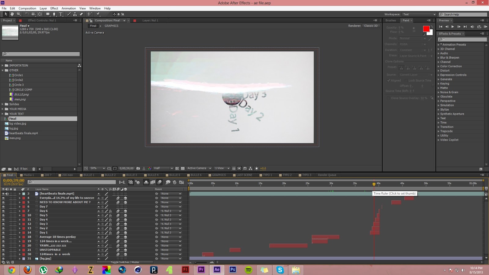489x275 pixels.
Task: Toggle Hide Shy Layers switch
Action: (146, 182)
